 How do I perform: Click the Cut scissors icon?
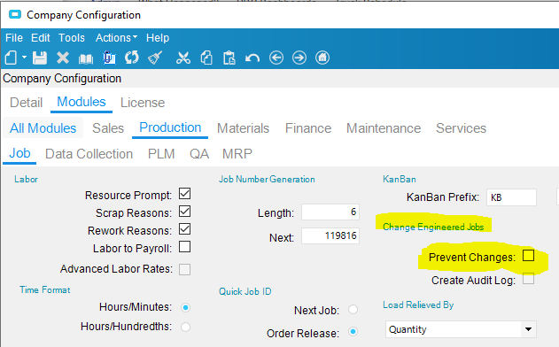[x=183, y=58]
